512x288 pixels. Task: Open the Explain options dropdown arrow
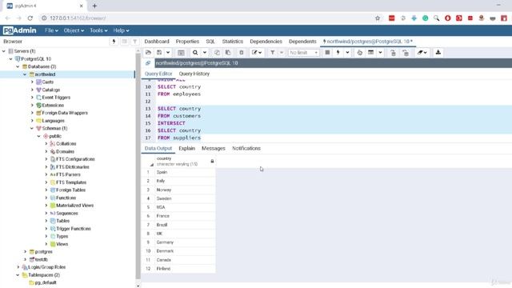380,53
